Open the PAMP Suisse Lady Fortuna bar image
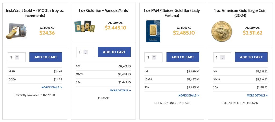 153,31
